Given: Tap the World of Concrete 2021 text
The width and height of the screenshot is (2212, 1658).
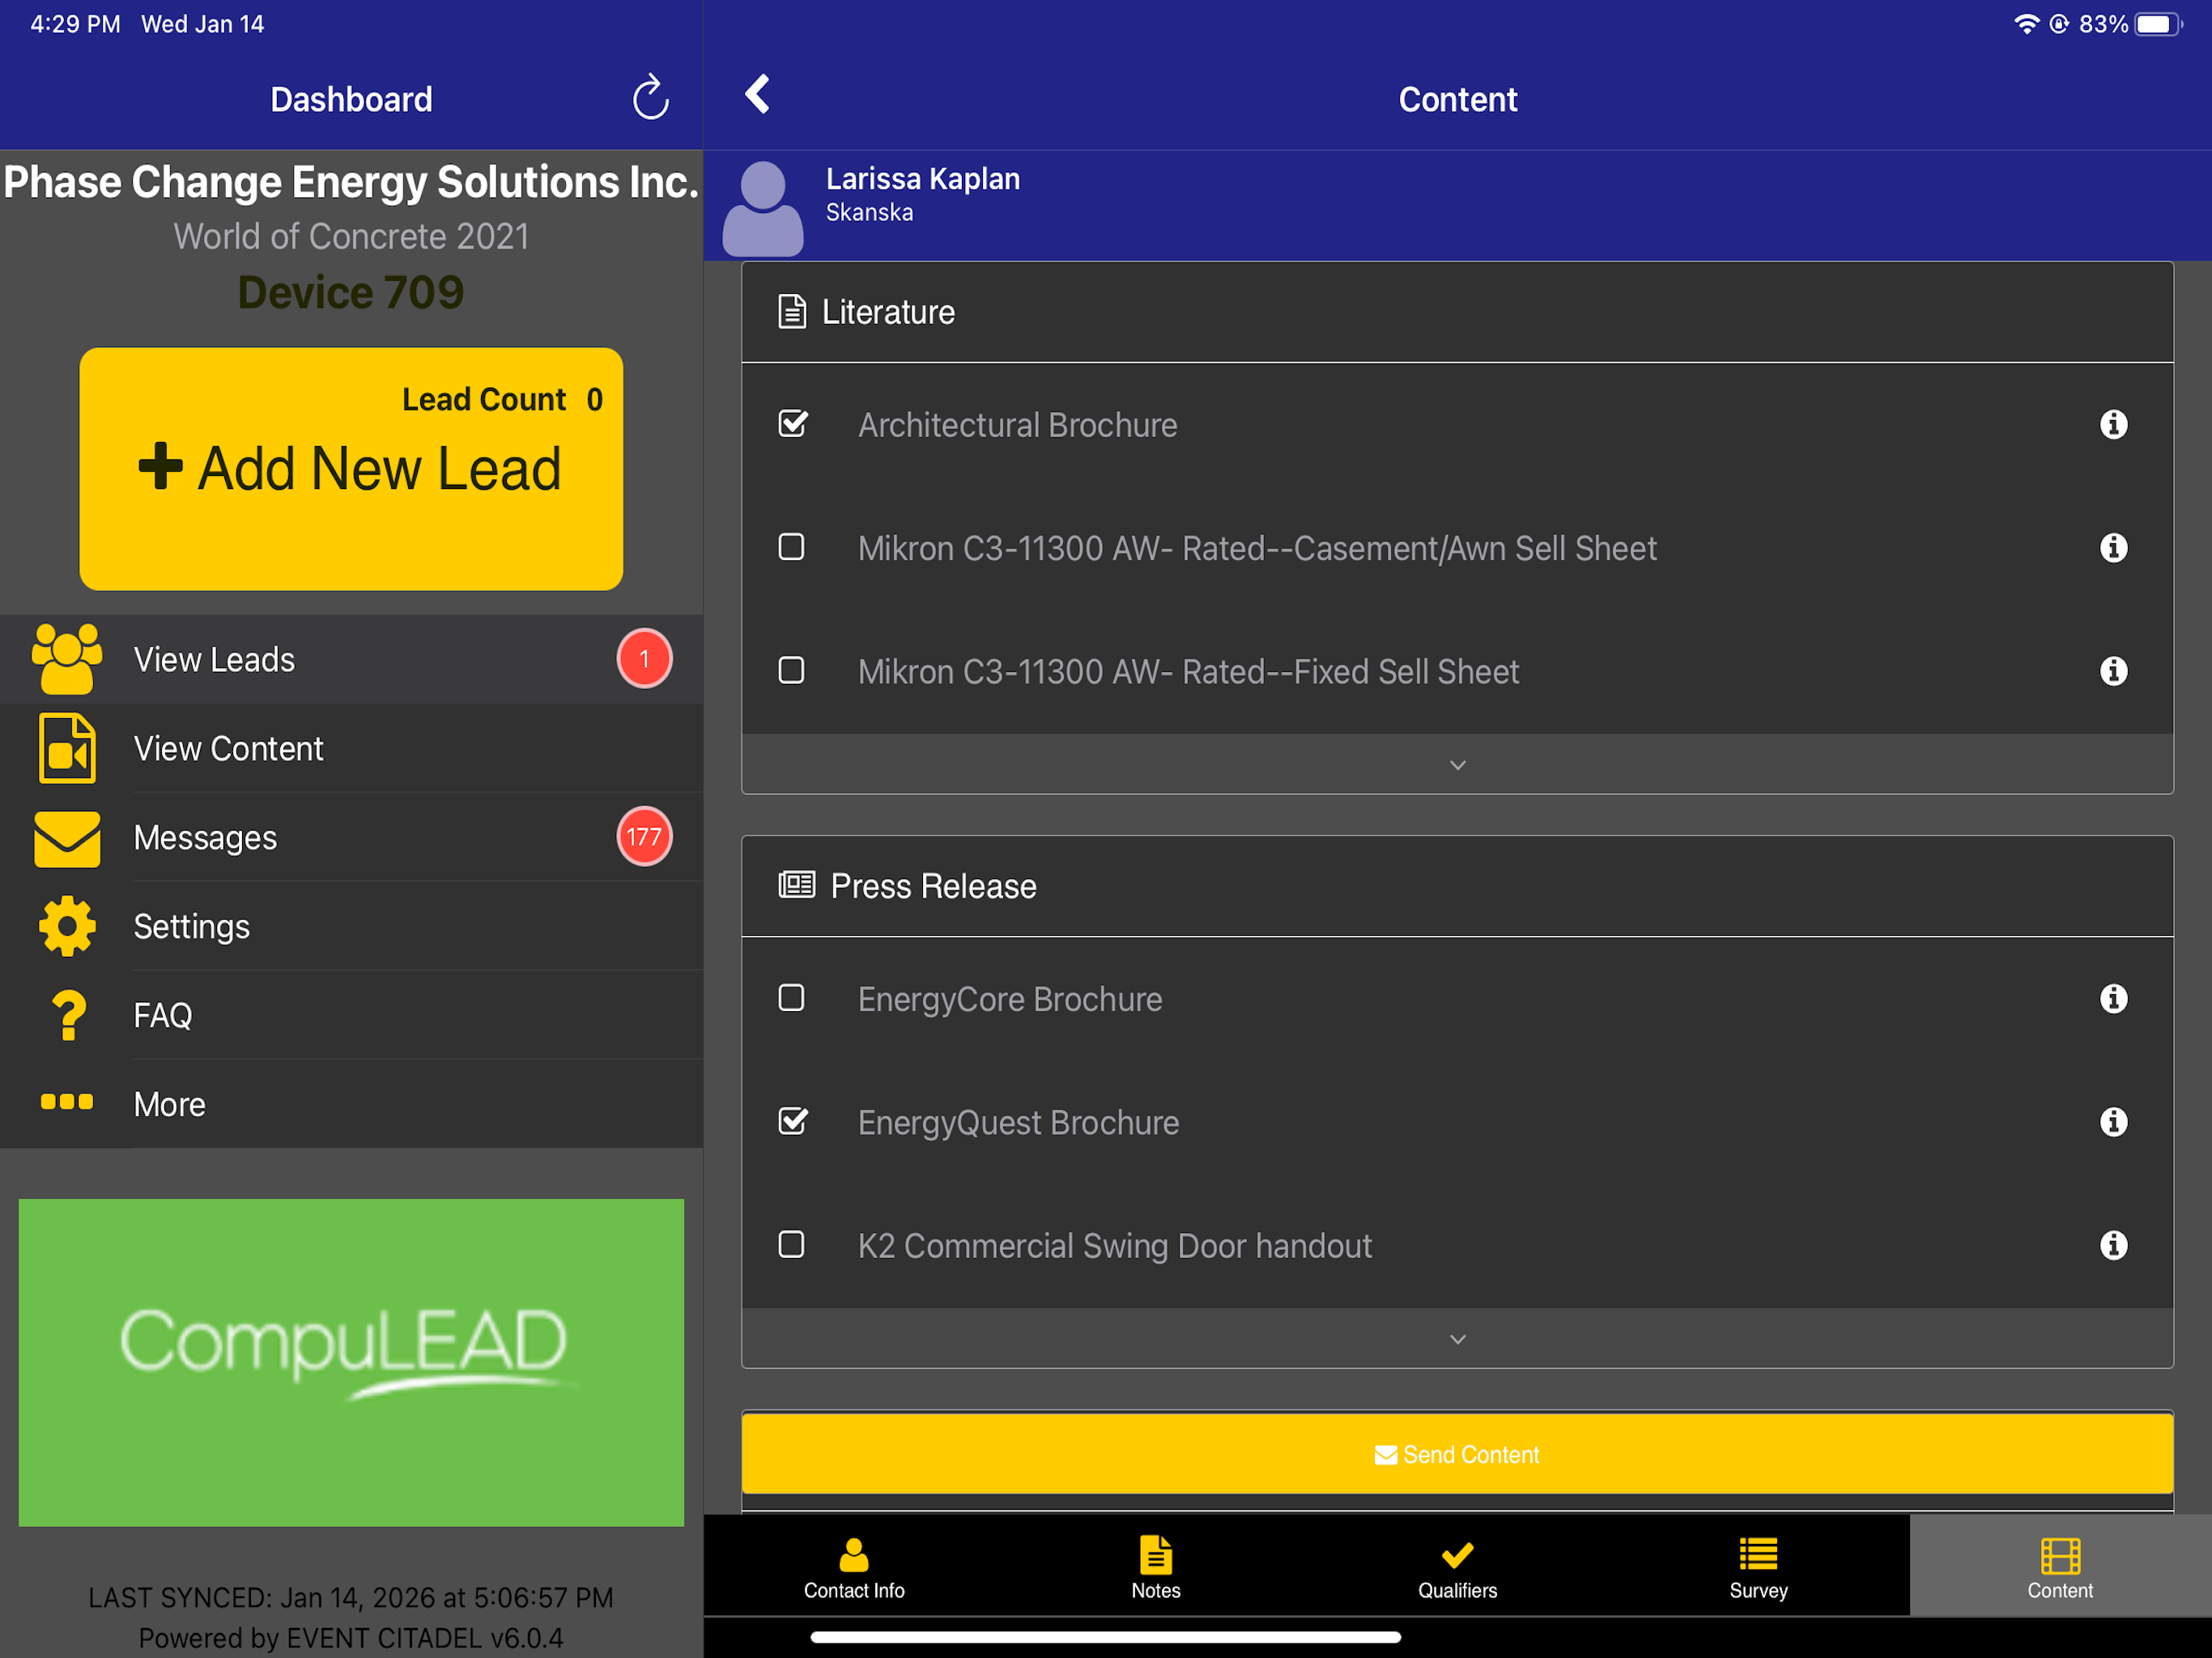Looking at the screenshot, I should [351, 236].
